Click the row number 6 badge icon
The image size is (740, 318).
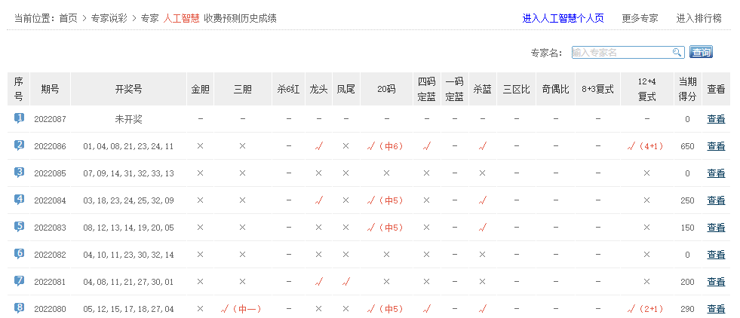[19, 254]
